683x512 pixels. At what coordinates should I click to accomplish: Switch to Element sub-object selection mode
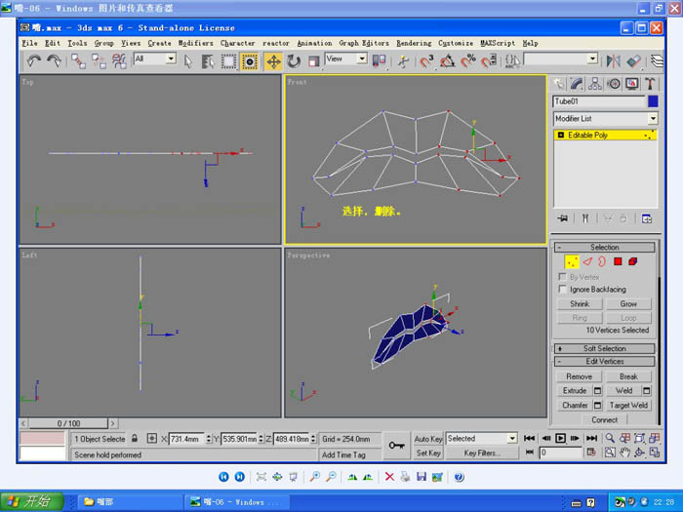click(633, 261)
